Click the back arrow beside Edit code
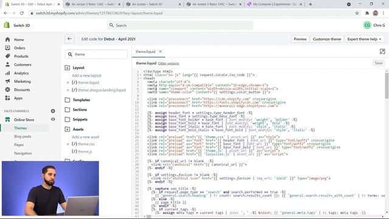This screenshot has height=219, width=389. click(x=69, y=39)
